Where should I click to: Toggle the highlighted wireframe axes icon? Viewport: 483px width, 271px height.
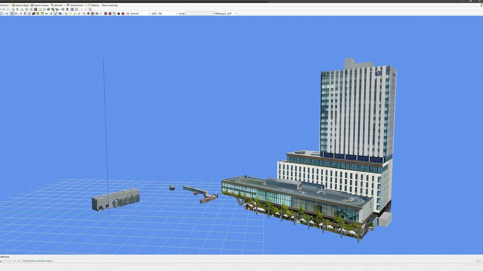tap(55, 14)
